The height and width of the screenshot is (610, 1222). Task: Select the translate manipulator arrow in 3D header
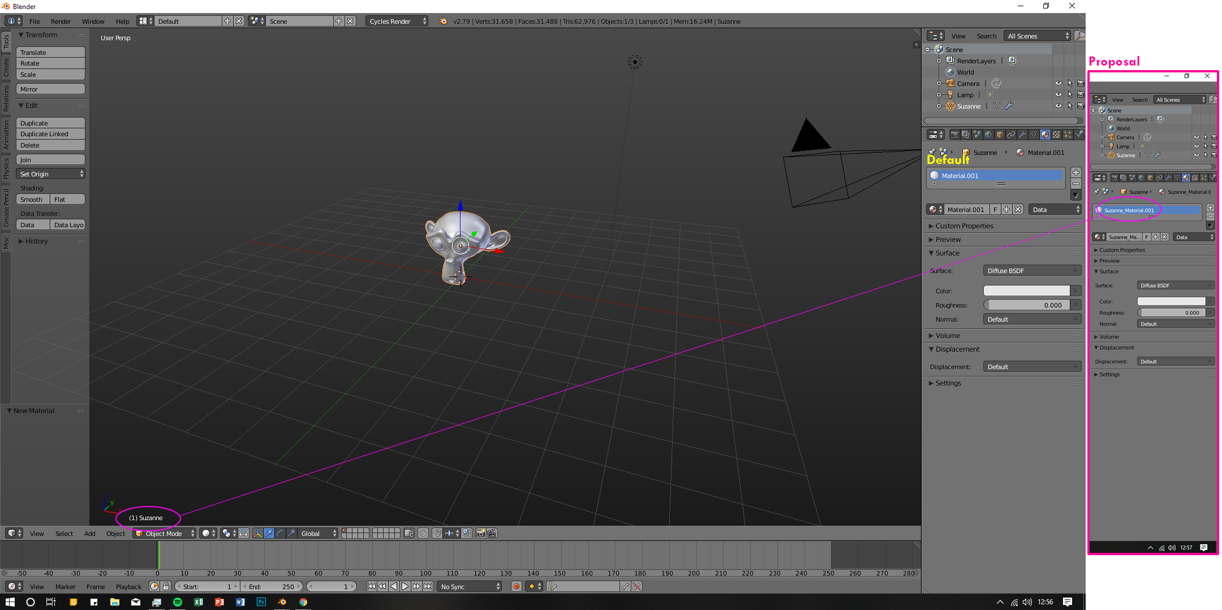tap(269, 533)
